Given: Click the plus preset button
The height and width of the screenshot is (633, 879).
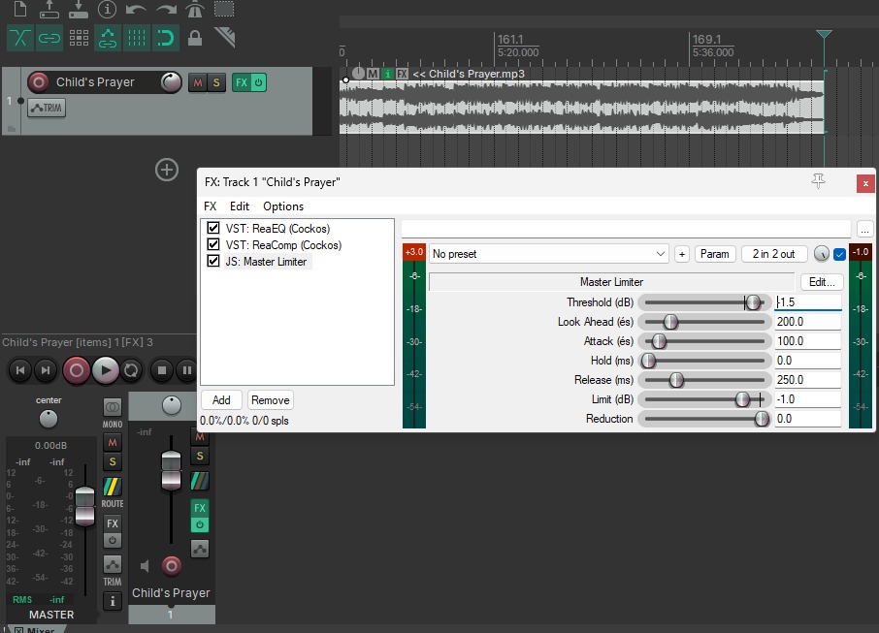Looking at the screenshot, I should 682,254.
